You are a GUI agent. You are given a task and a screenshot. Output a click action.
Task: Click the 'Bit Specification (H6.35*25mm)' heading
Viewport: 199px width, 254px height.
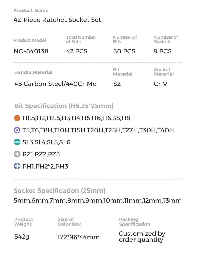pyautogui.click(x=64, y=106)
